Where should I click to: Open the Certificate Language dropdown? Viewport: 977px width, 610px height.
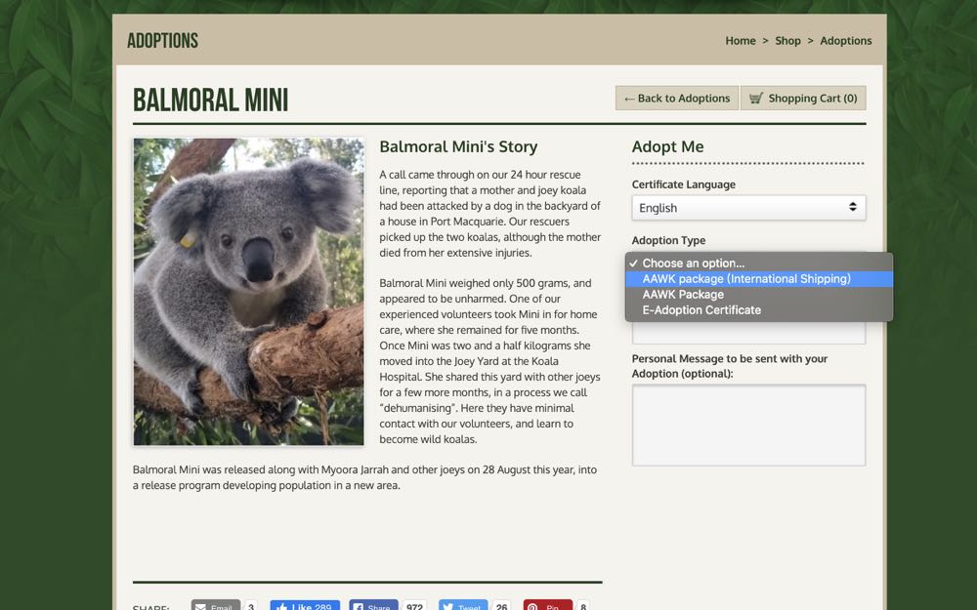pos(748,208)
